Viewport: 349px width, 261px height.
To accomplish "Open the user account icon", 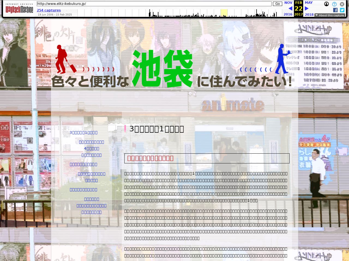I will [x=326, y=4].
